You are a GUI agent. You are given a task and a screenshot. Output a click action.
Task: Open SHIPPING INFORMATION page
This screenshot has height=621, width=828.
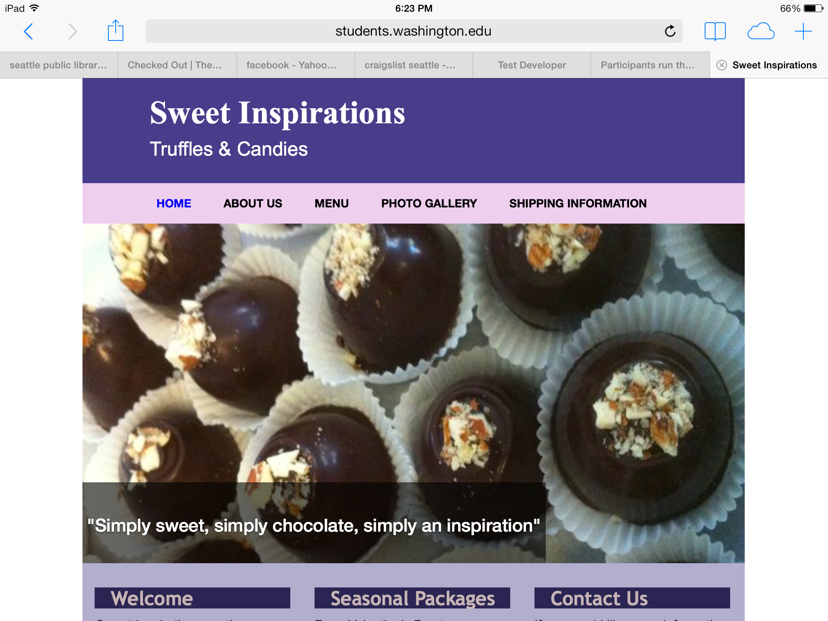[578, 203]
